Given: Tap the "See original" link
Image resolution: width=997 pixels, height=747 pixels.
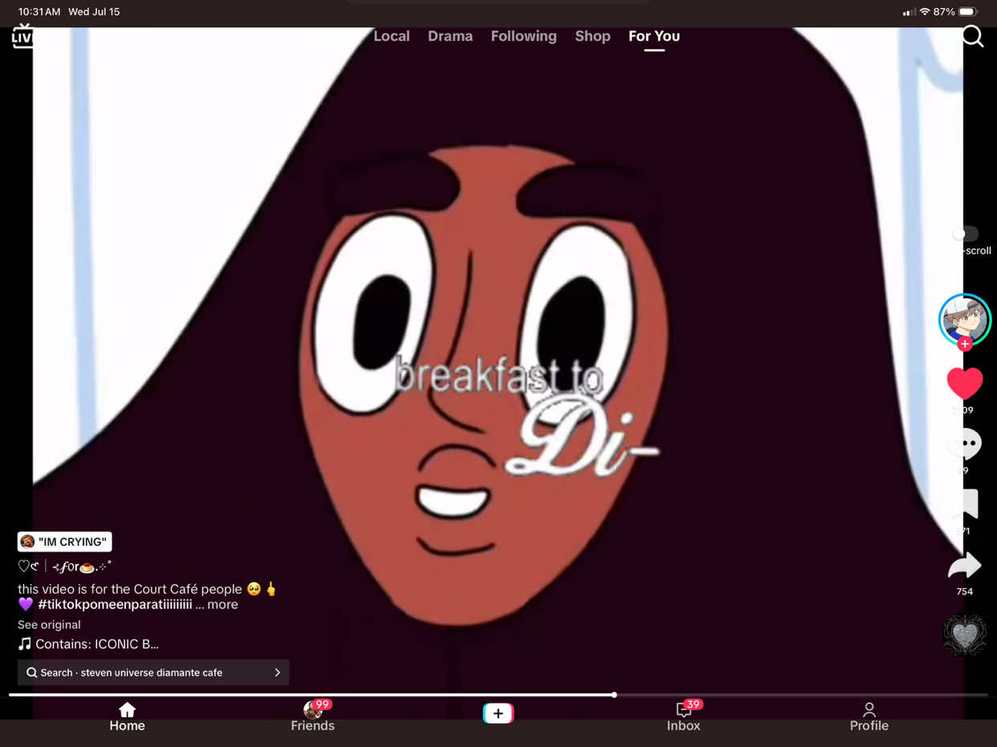Looking at the screenshot, I should pyautogui.click(x=49, y=624).
